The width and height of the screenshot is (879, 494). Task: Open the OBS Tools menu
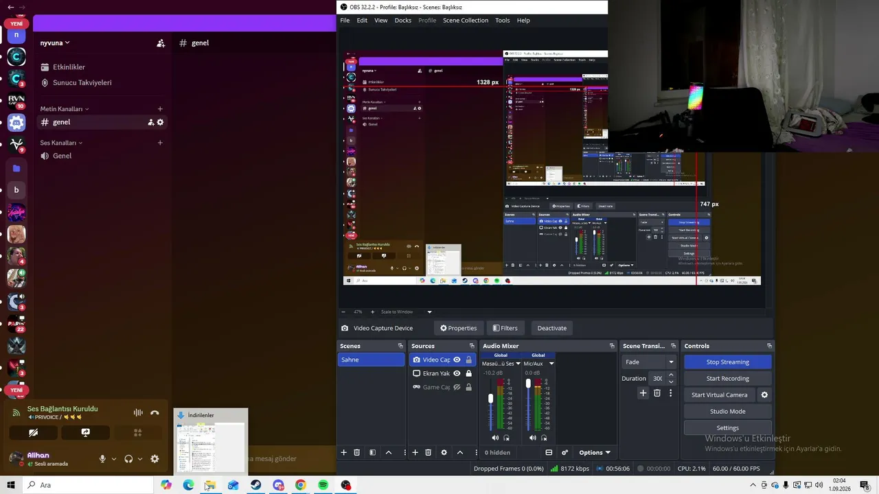point(503,21)
